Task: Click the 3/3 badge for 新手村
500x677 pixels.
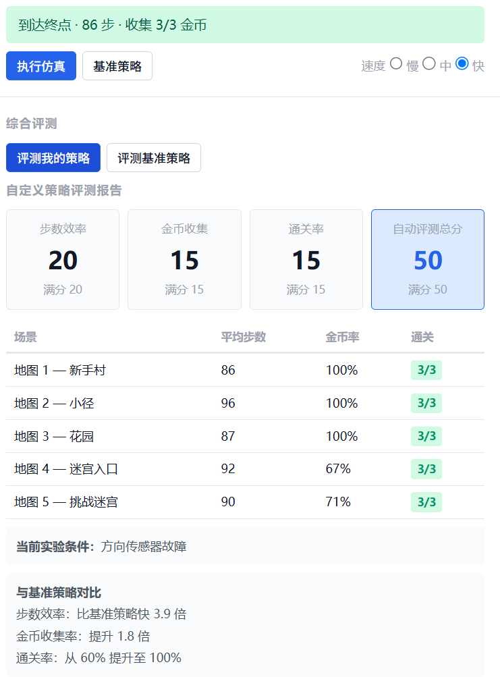Action: [x=426, y=370]
